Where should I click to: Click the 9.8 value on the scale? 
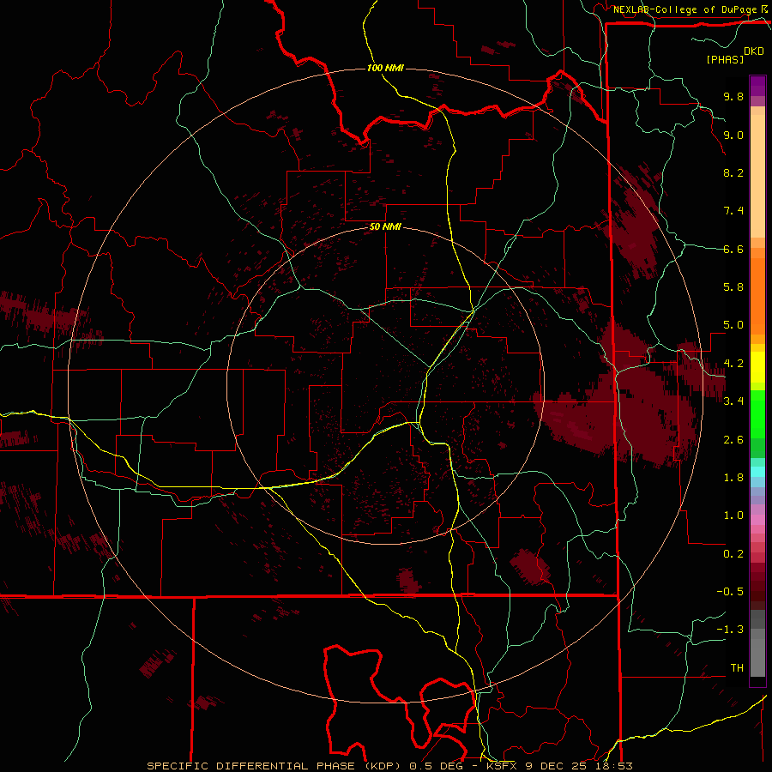point(733,96)
